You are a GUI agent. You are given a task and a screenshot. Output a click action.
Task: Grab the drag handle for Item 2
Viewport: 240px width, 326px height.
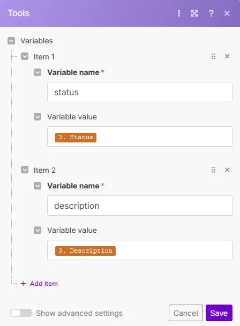(213, 170)
